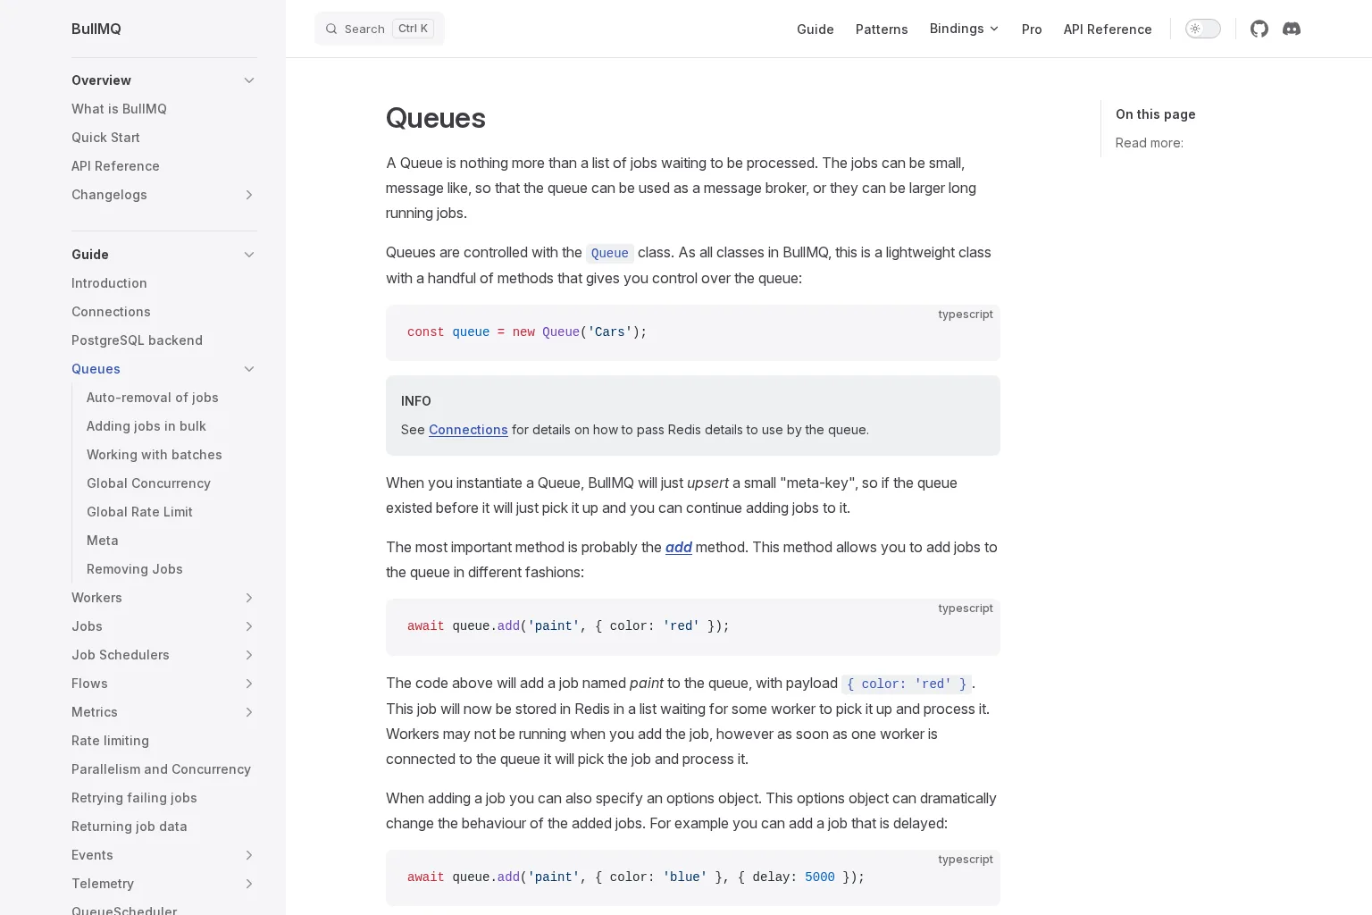1372x915 pixels.
Task: Open the PostgreSQL backend page
Action: tap(137, 340)
